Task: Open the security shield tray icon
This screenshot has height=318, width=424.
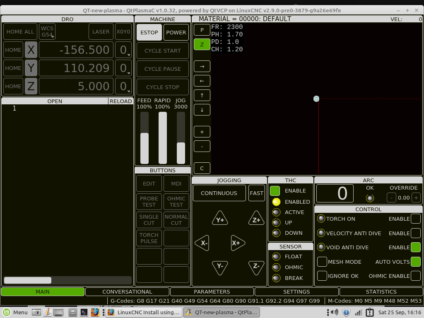Action: (x=346, y=312)
